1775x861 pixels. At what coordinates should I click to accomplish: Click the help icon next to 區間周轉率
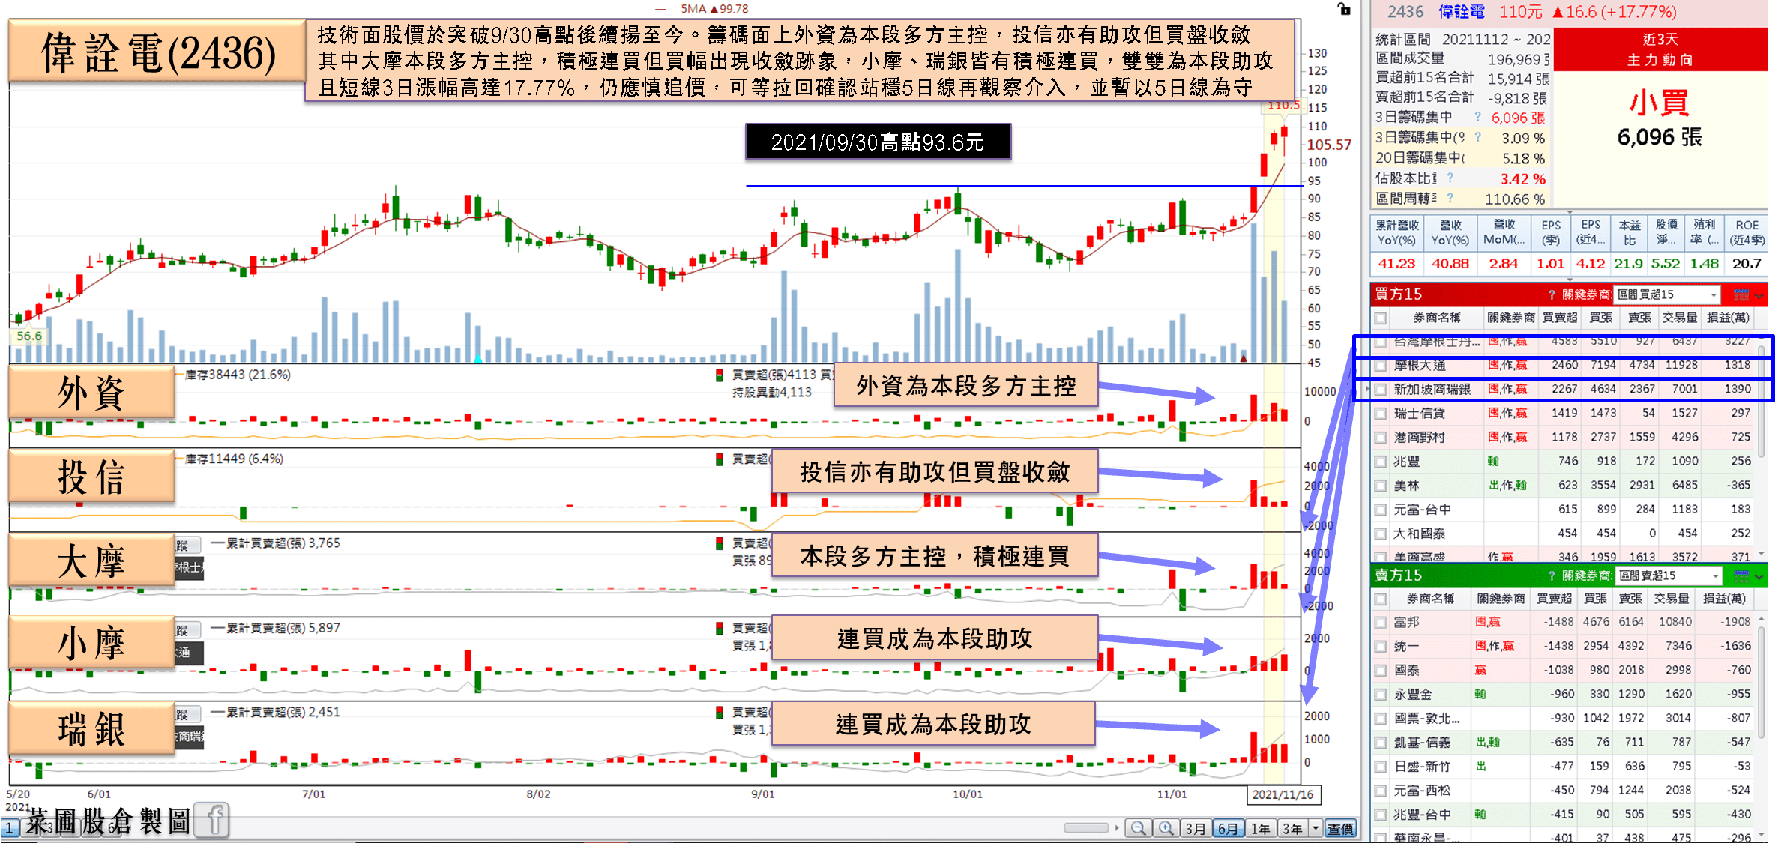[1450, 198]
